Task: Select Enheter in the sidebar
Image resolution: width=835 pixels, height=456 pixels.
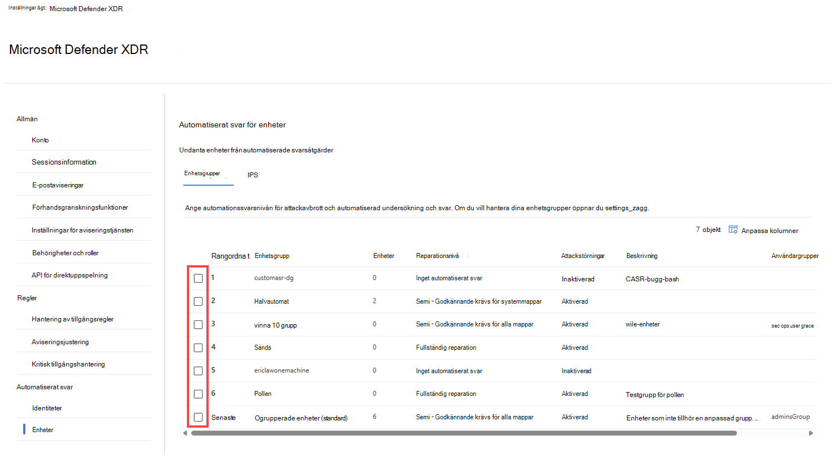Action: (43, 430)
